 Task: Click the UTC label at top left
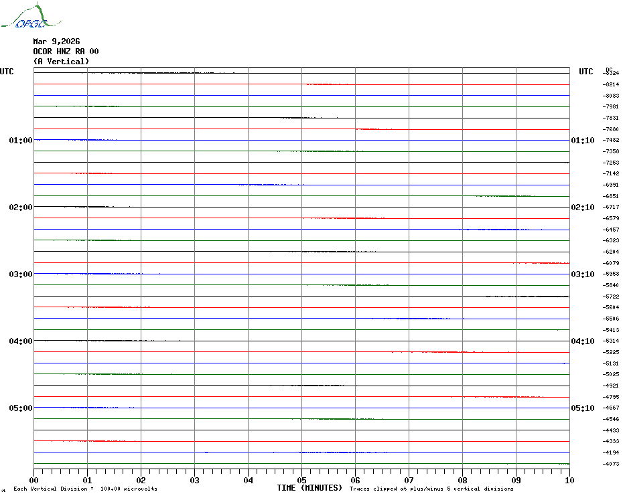(x=7, y=72)
